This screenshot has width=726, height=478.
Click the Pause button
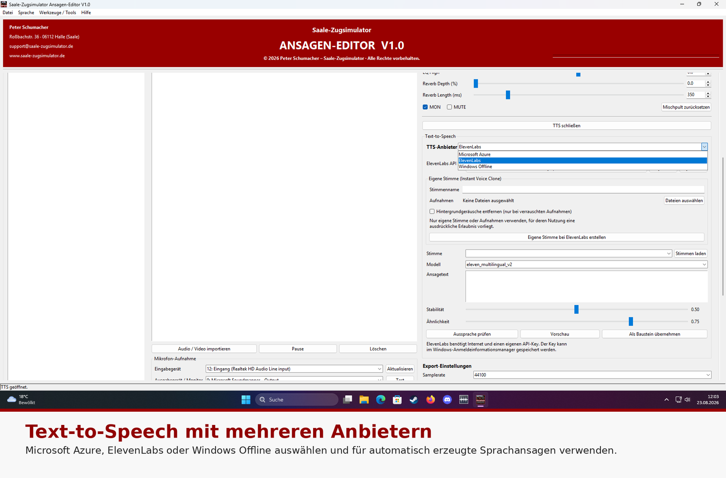298,349
